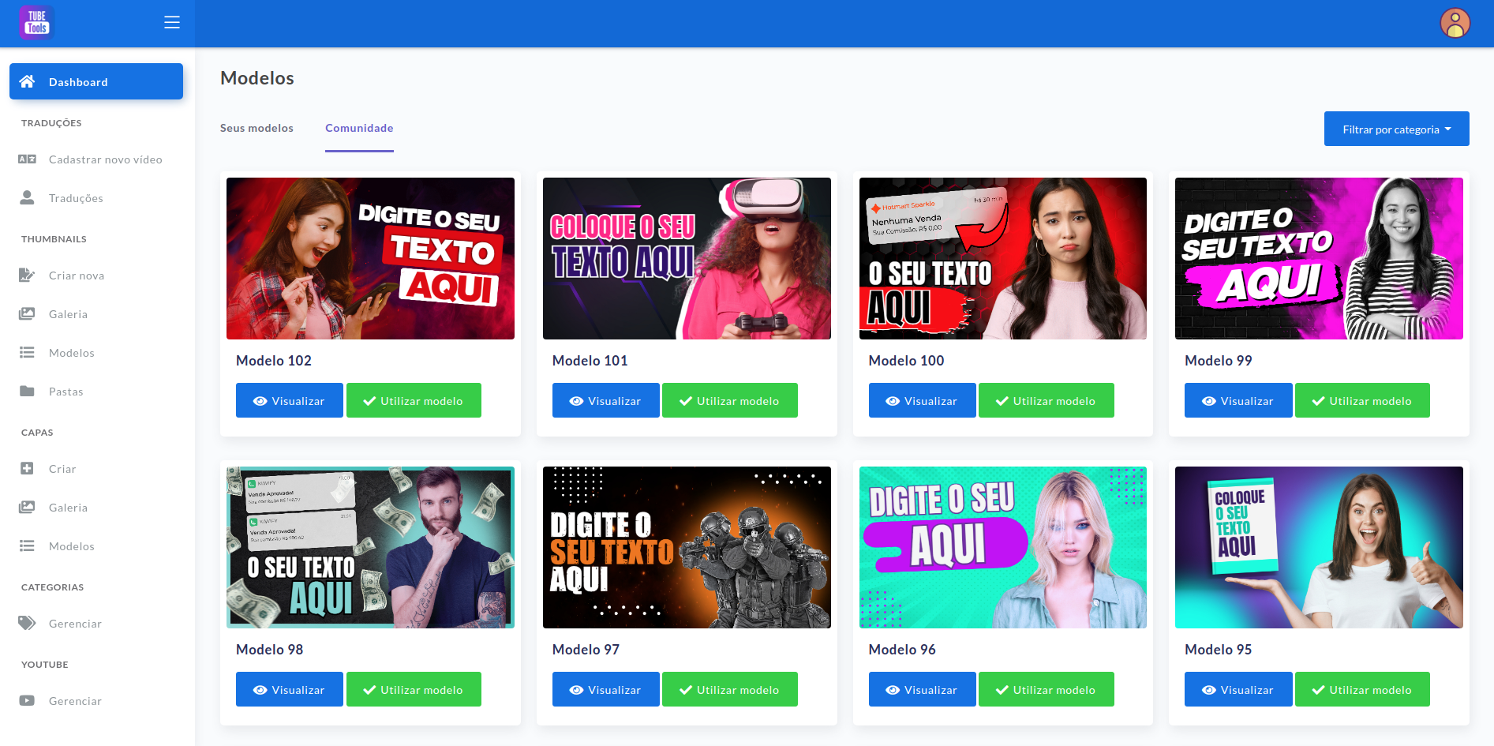Toggle the sidebar with the hamburger menu
Image resolution: width=1494 pixels, height=746 pixels.
point(171,22)
